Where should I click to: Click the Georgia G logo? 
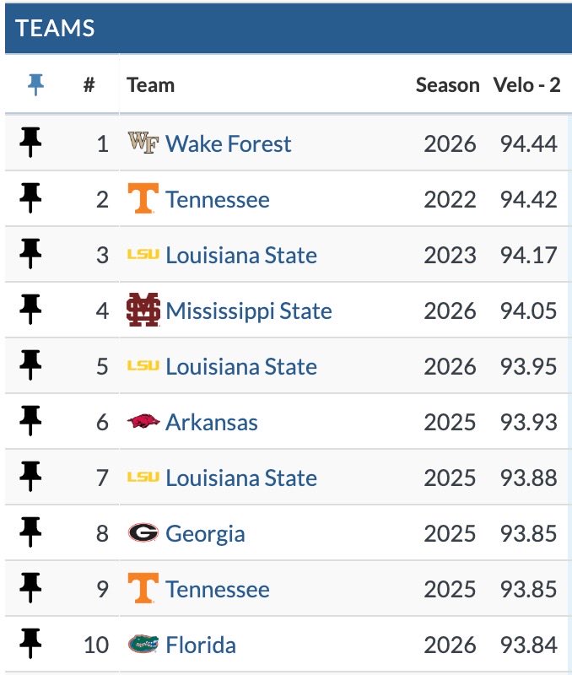pos(143,532)
